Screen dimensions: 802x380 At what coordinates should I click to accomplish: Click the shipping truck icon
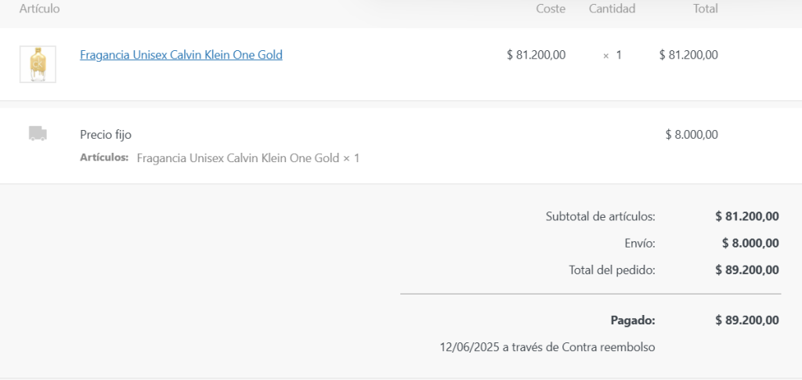(x=38, y=134)
